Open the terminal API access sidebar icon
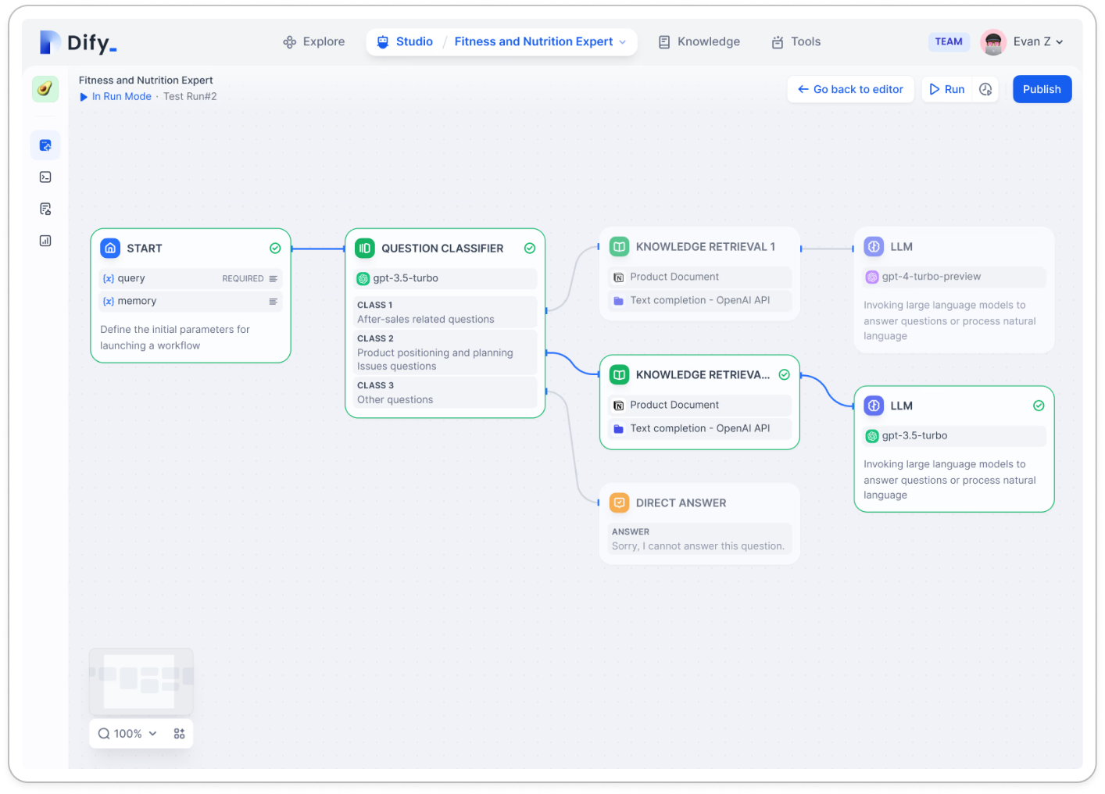Viewport: 1105px width, 794px height. click(x=45, y=177)
